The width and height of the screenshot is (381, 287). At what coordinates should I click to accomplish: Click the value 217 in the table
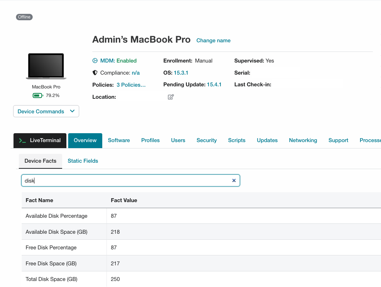click(115, 264)
